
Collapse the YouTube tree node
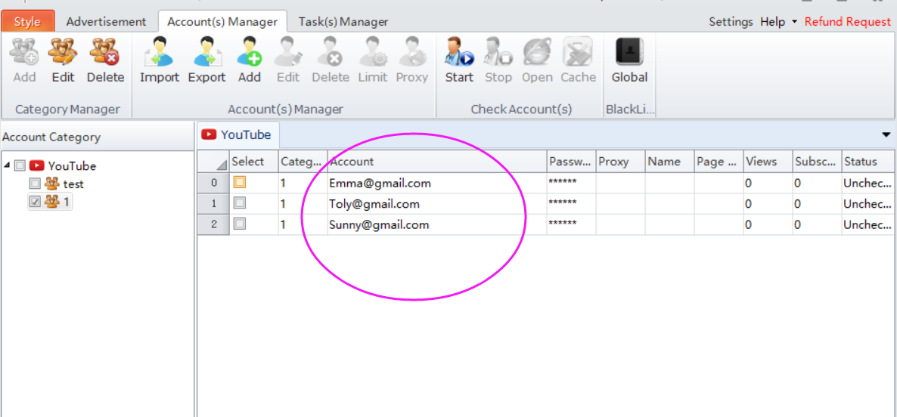pos(8,165)
